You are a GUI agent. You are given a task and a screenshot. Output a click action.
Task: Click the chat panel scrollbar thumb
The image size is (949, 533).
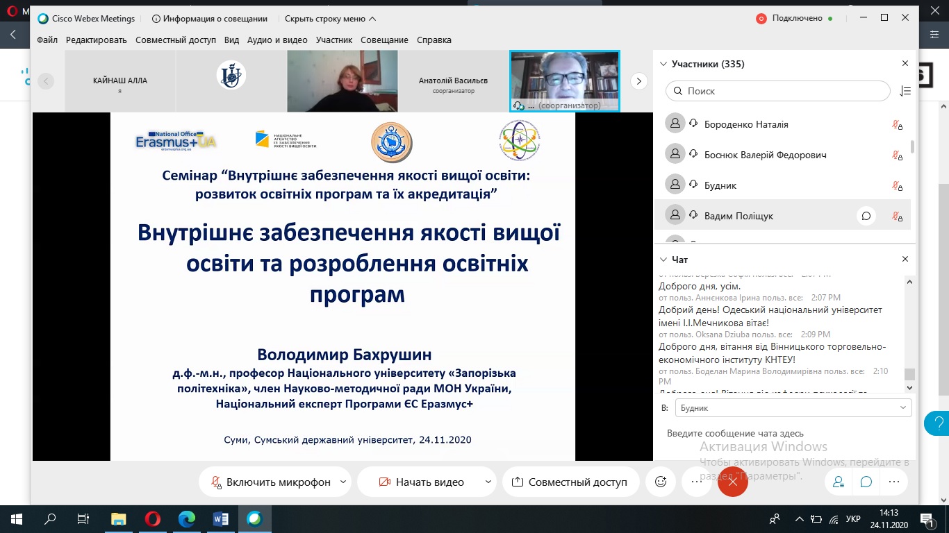coord(909,374)
